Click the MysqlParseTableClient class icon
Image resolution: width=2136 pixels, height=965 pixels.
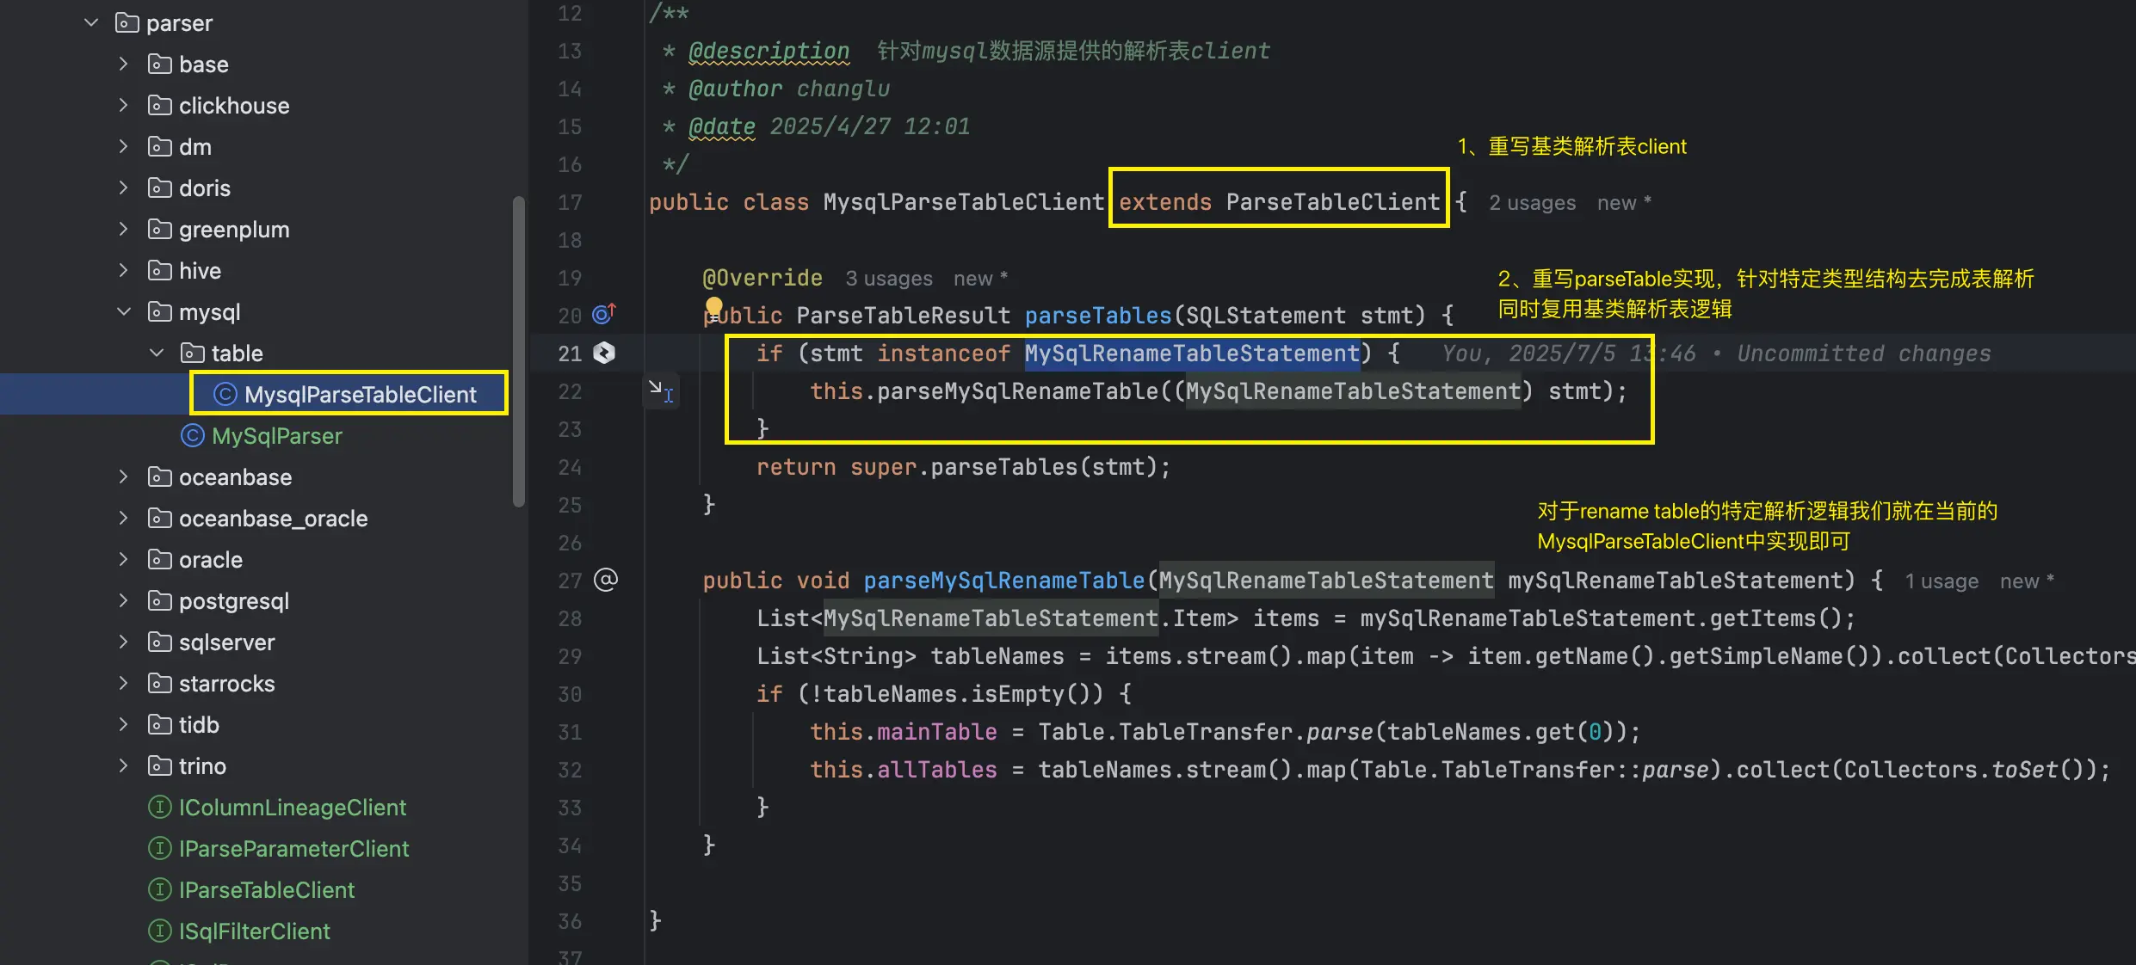click(225, 394)
